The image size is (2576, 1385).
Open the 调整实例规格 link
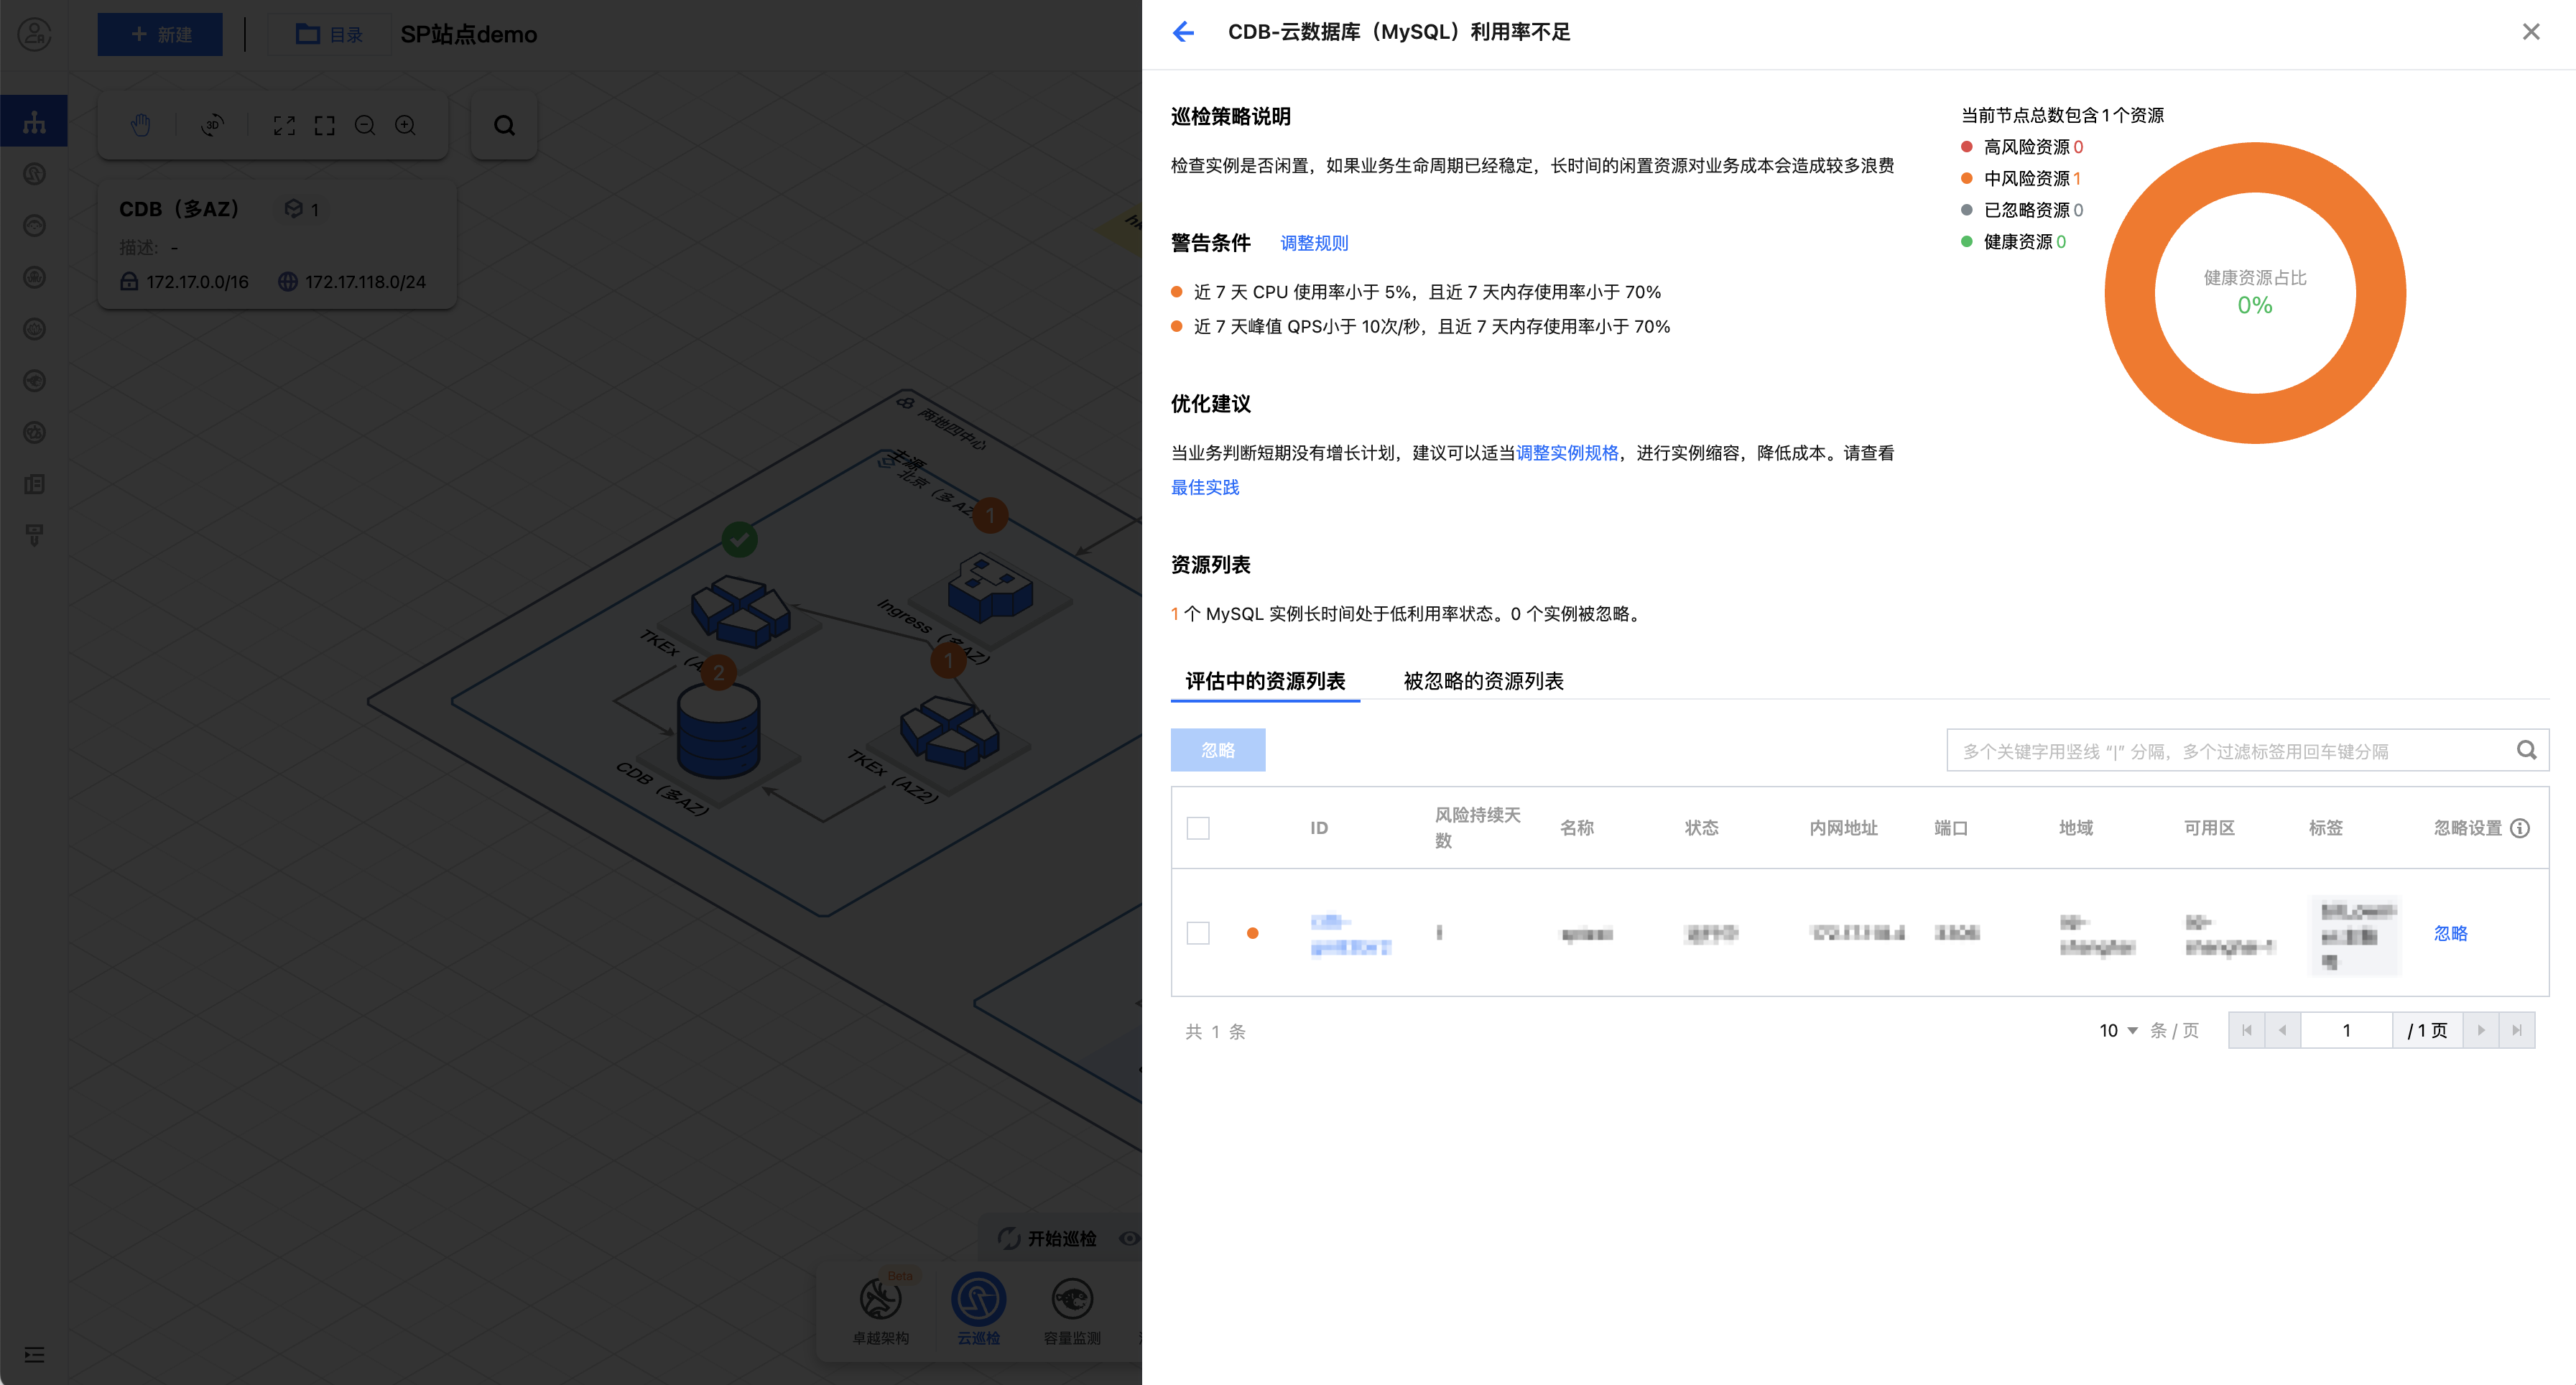[x=1567, y=453]
